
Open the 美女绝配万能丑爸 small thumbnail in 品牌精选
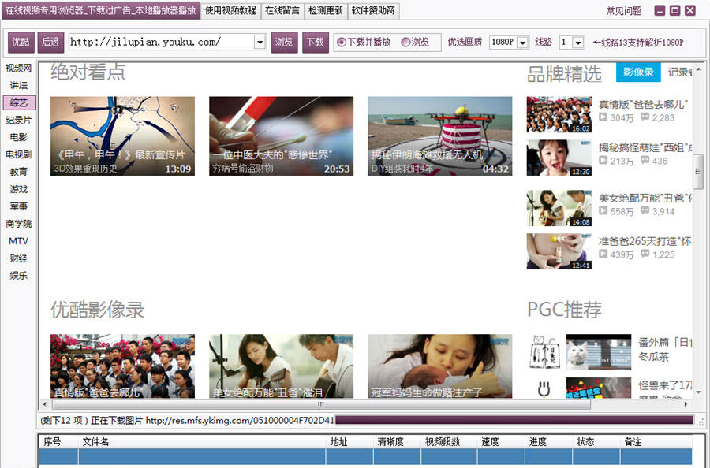click(x=559, y=208)
